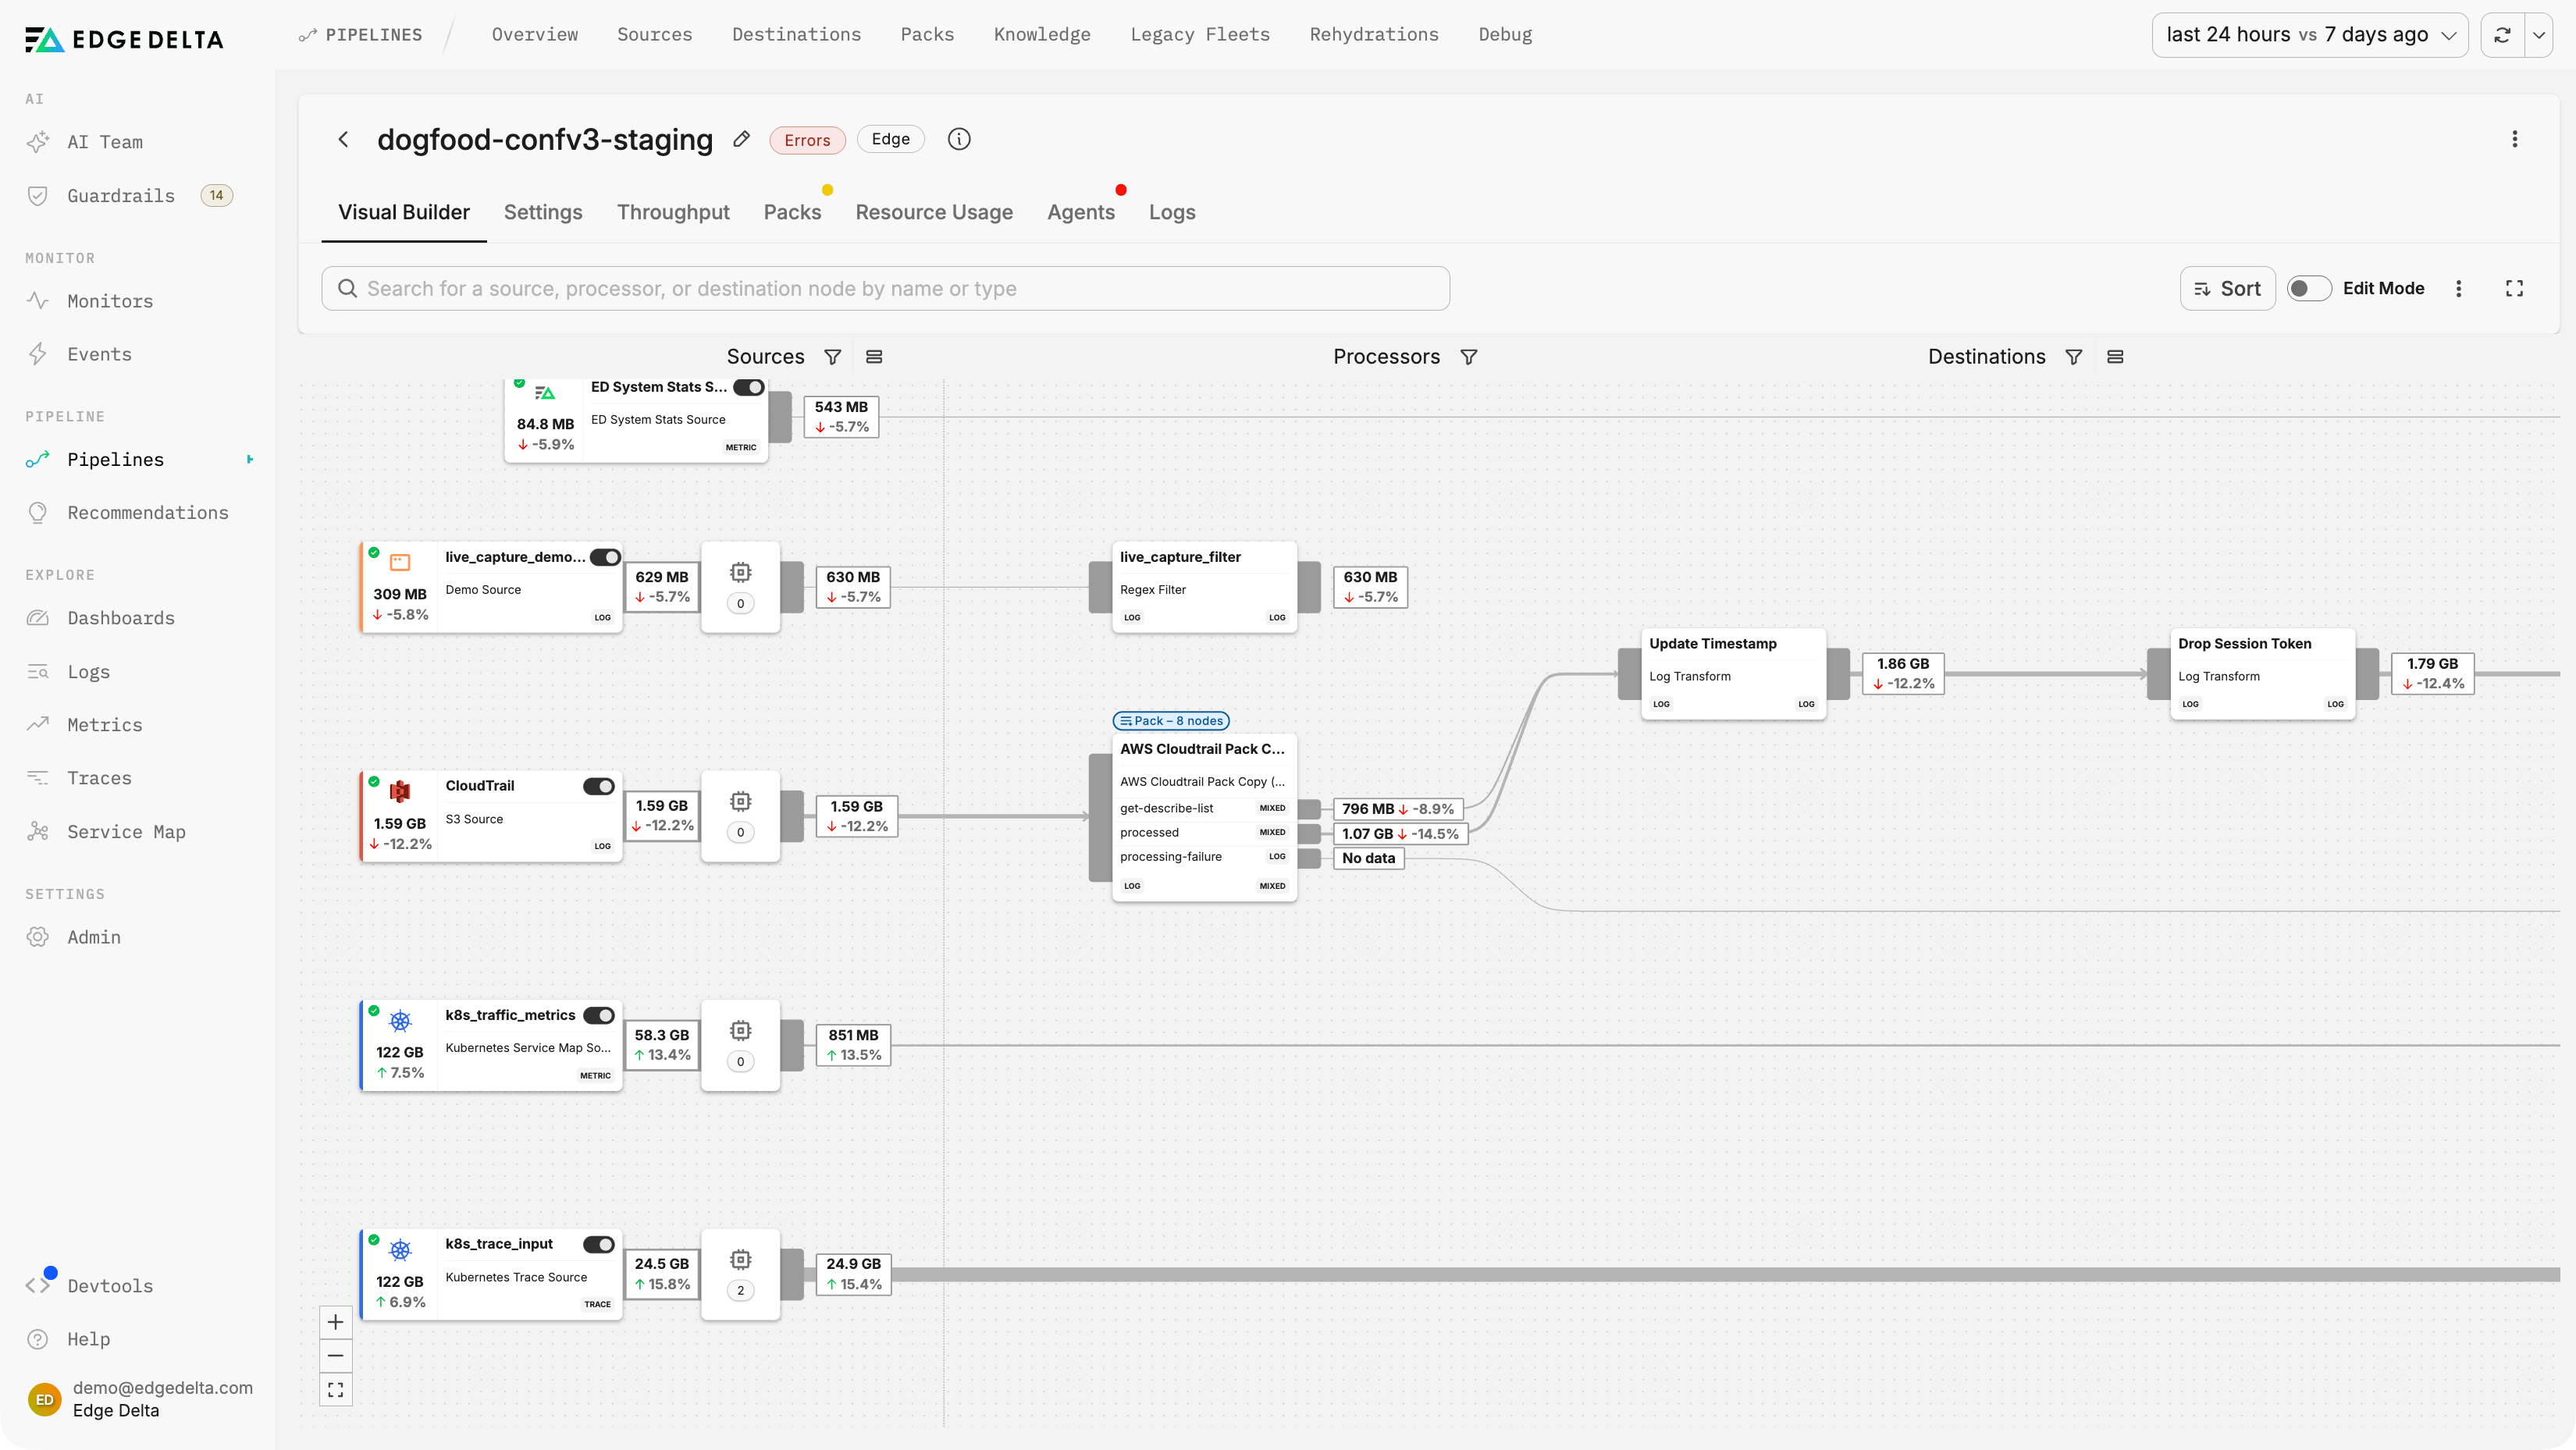Viewport: 2576px width, 1450px height.
Task: Open the pipeline three-dot options menu
Action: click(x=2515, y=139)
